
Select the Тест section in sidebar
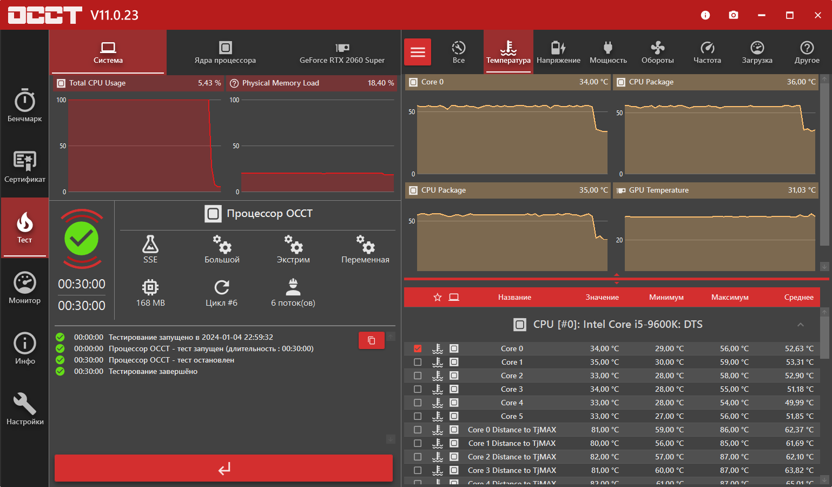[24, 227]
